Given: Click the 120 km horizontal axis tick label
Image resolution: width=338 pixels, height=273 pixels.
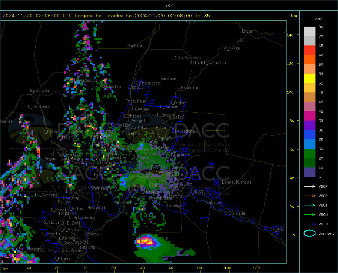Looking at the screenshot, I should pyautogui.click(x=256, y=268).
